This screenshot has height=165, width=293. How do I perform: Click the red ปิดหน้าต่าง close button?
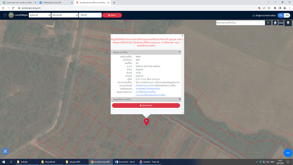point(146,106)
